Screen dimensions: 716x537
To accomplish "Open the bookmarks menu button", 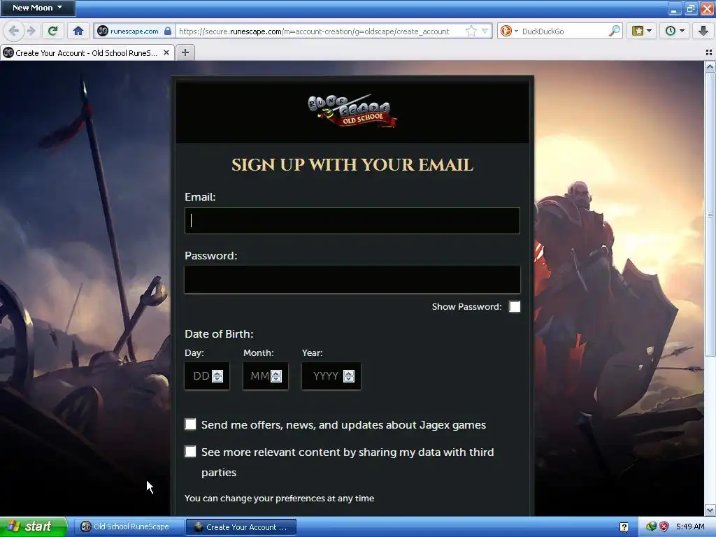I will click(641, 31).
